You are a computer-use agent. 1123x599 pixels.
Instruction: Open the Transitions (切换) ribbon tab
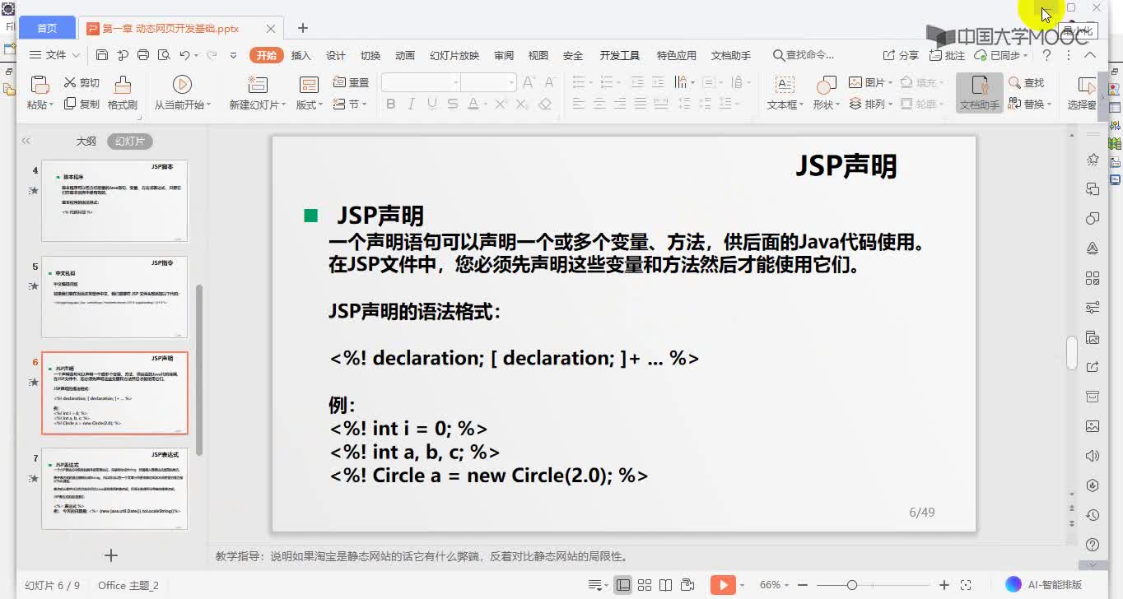tap(370, 55)
